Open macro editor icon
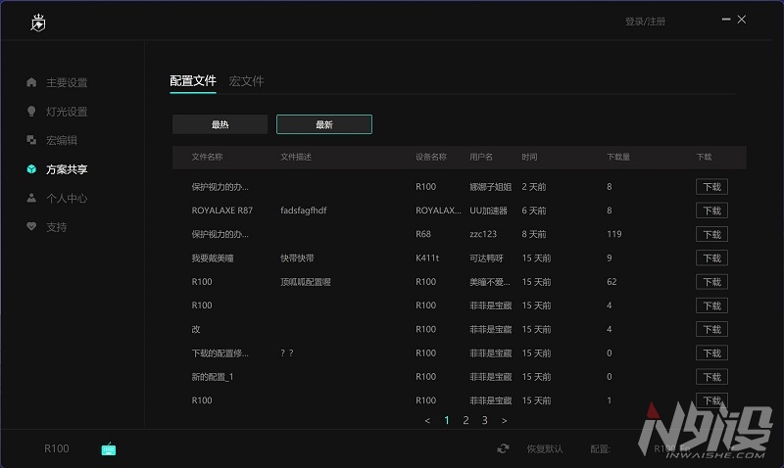 31,140
